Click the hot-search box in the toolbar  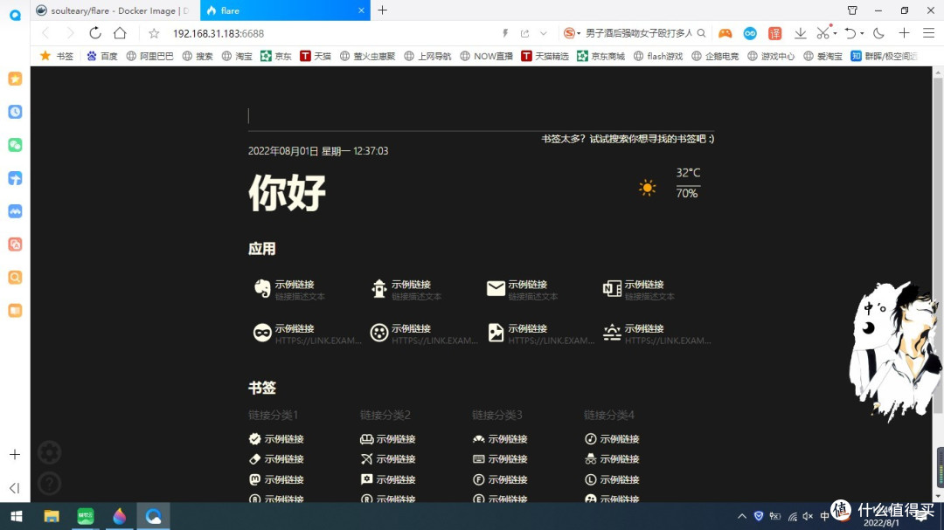pyautogui.click(x=639, y=34)
